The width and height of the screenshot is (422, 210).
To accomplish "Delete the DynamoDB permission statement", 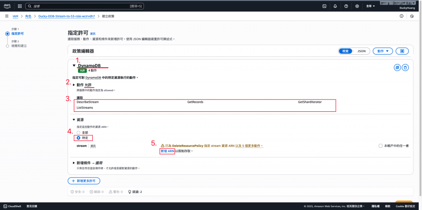I will pos(406,68).
